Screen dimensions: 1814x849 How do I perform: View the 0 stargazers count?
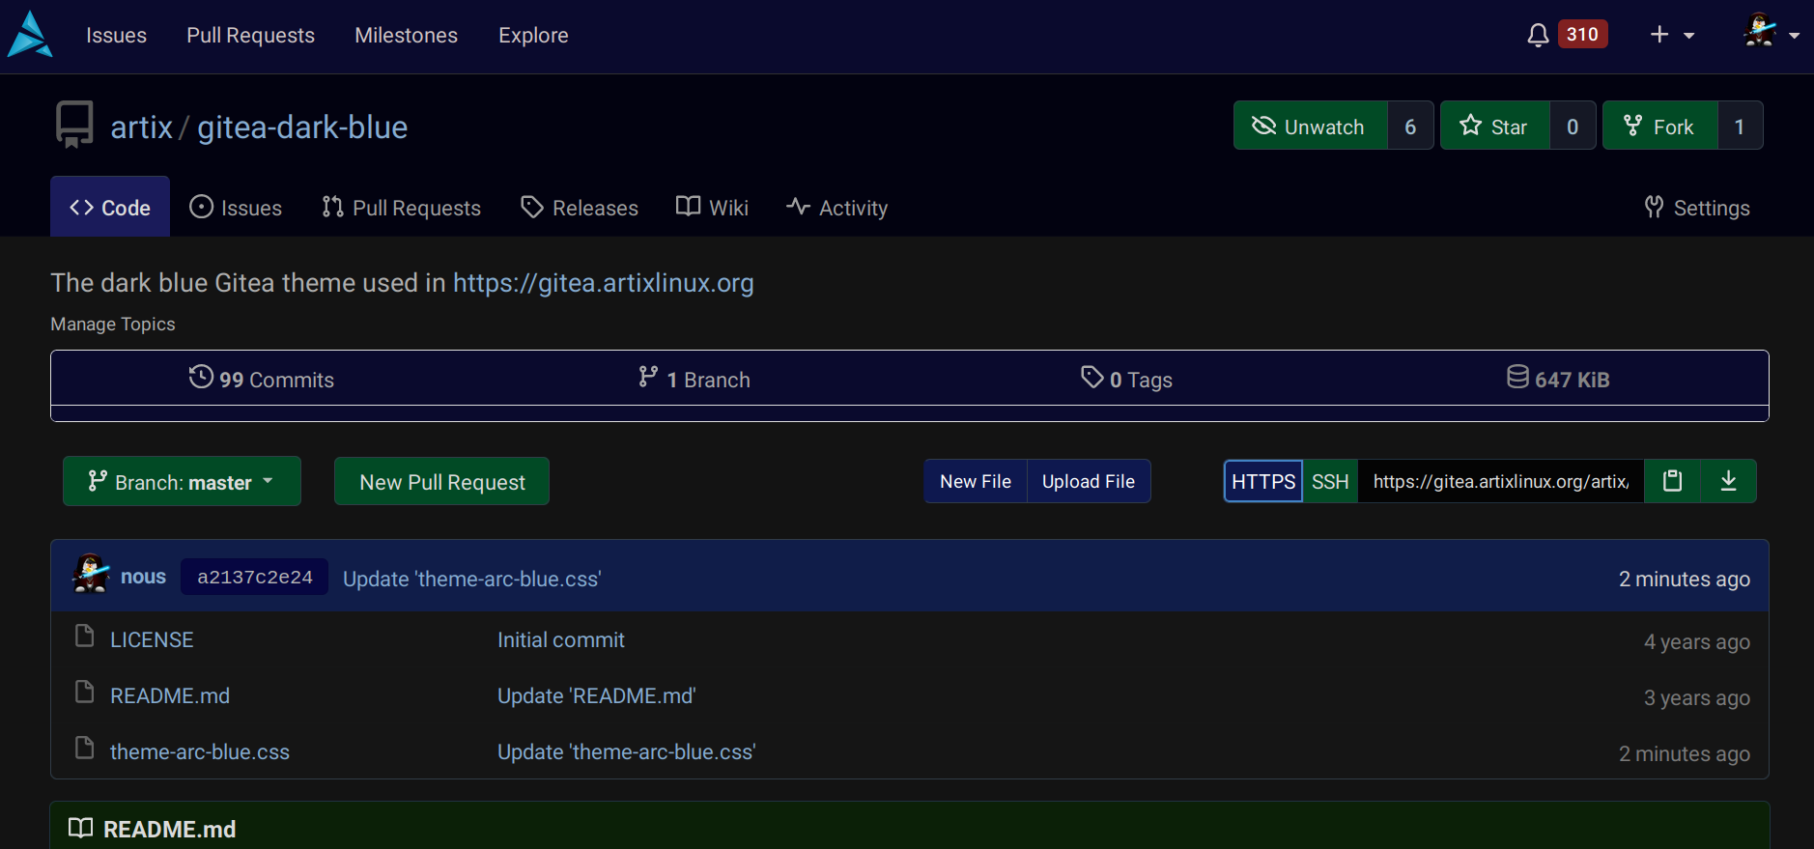(x=1573, y=127)
